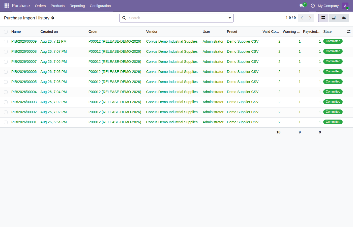Go to the previous page arrow

302,18
